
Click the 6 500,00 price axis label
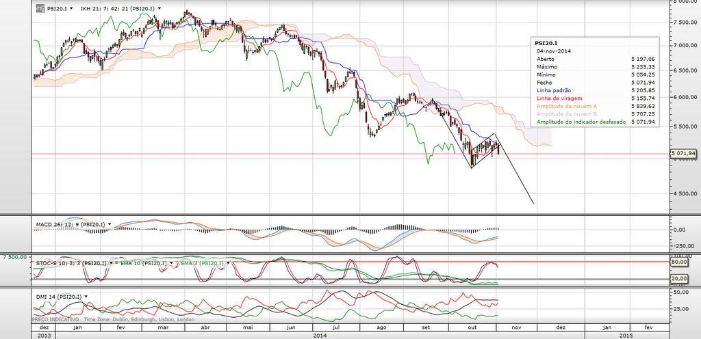click(685, 70)
